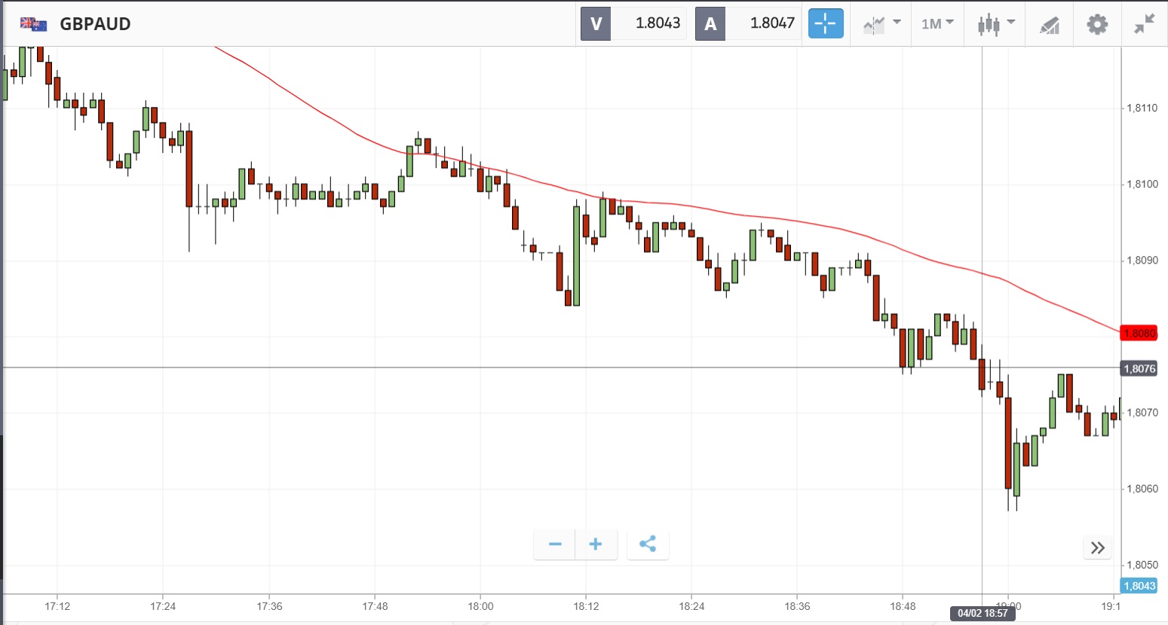Click the collapse chart arrows icon
The height and width of the screenshot is (625, 1168).
[1144, 24]
